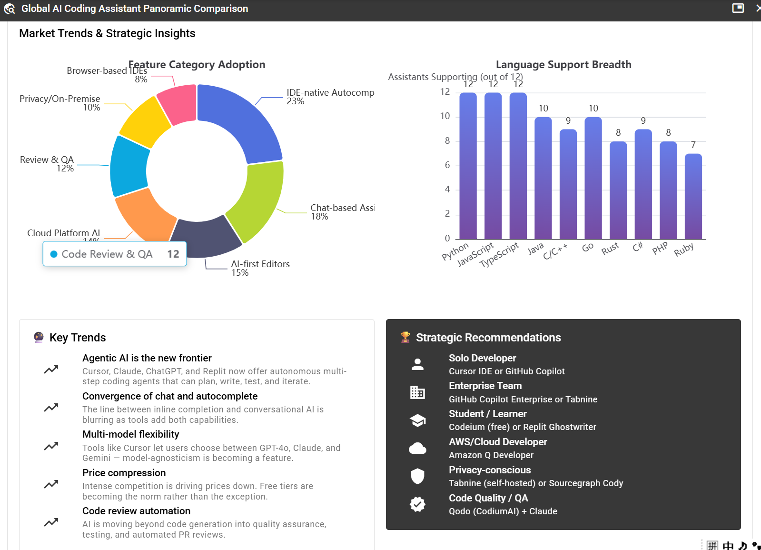Screen dimensions: 761x550
Task: Click the 中 input method indicator
Action: [x=728, y=546]
